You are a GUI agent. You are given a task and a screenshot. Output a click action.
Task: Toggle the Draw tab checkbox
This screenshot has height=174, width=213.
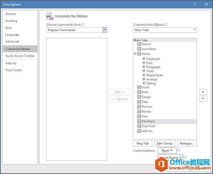click(139, 92)
